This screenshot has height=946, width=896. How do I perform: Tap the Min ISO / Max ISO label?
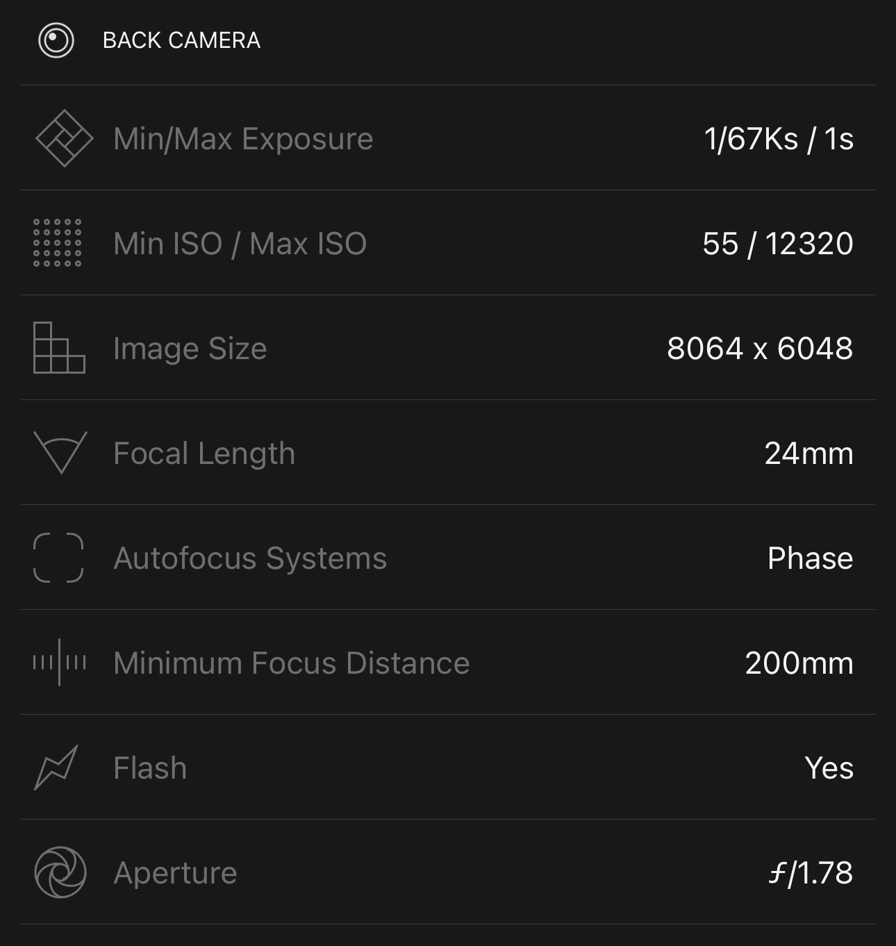(x=240, y=244)
